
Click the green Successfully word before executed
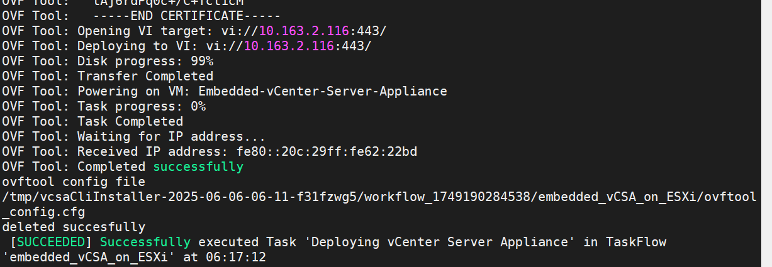point(145,242)
